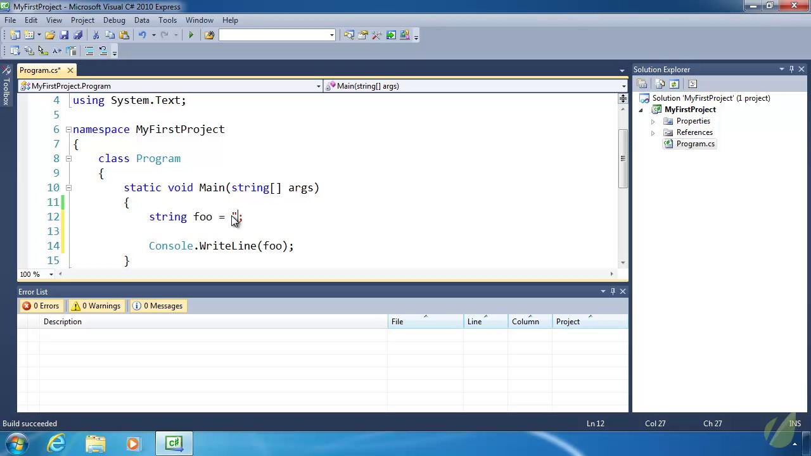Sort the Error List by the Line column
This screenshot has width=811, height=456.
486,322
